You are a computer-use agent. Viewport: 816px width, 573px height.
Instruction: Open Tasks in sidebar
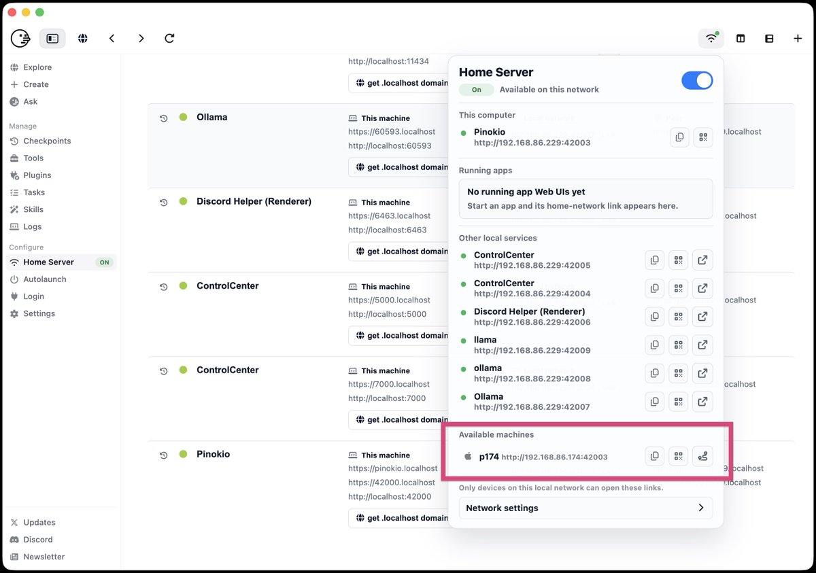34,192
